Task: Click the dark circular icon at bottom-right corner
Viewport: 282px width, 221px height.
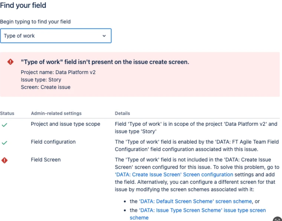Action: 277,219
